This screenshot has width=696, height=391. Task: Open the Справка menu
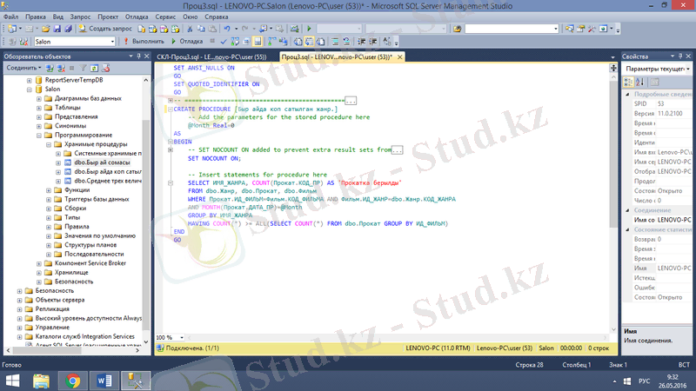pos(216,17)
